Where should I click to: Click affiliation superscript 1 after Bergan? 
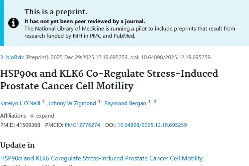point(149,102)
